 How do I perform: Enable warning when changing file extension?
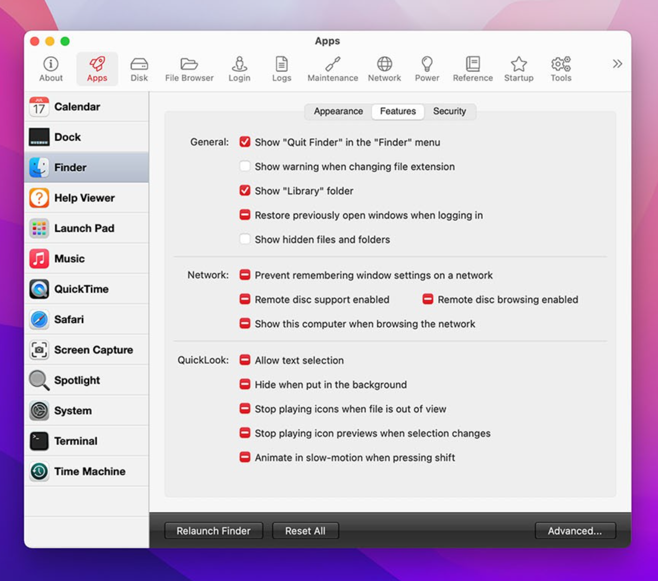(x=245, y=166)
